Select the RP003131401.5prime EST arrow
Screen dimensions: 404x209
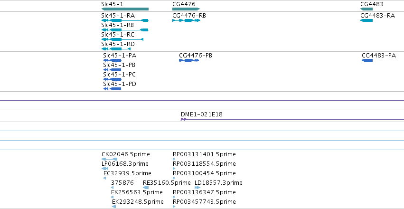pyautogui.click(x=174, y=159)
